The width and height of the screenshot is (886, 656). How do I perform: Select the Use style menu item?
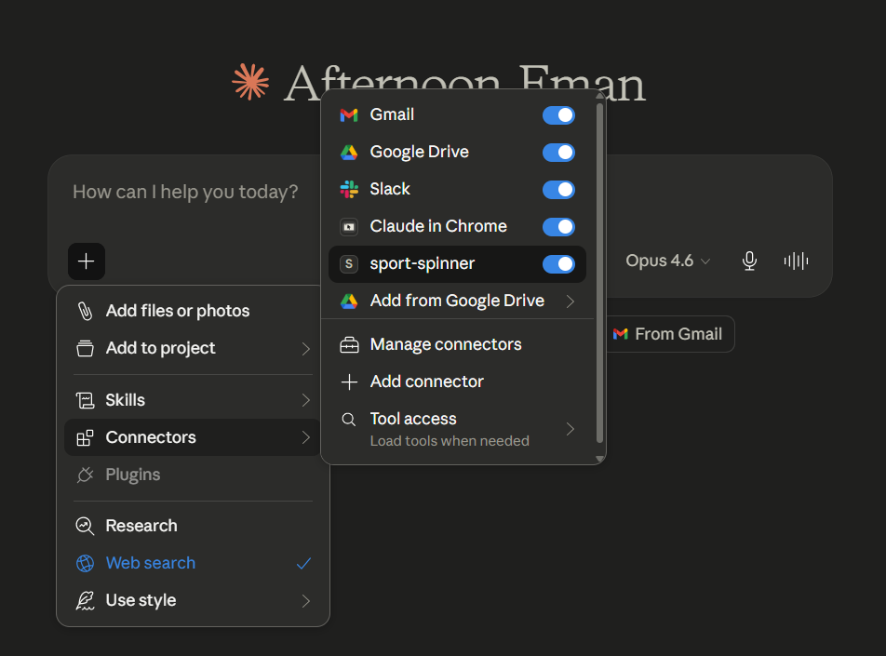click(194, 600)
